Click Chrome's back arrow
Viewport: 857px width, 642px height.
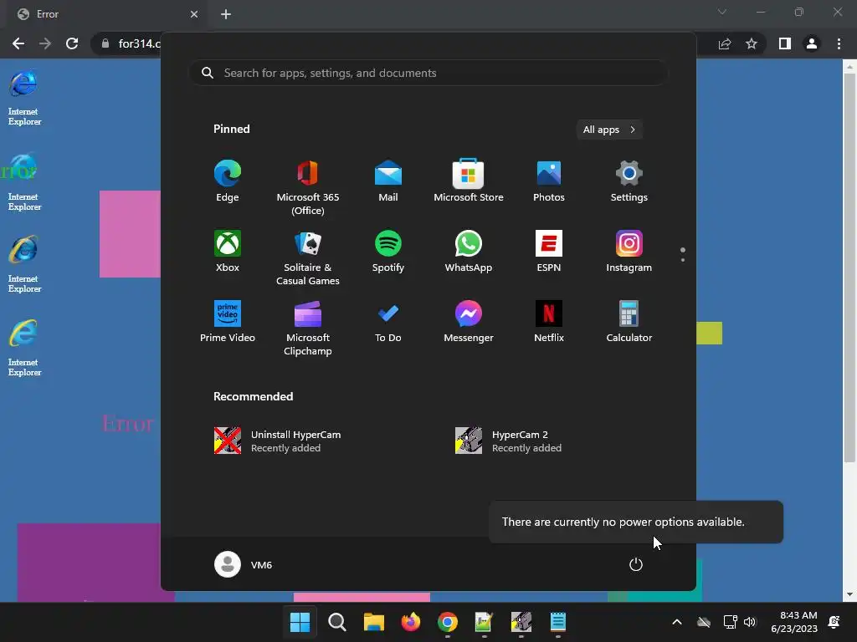(18, 43)
